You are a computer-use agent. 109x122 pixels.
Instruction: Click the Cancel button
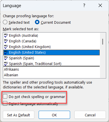point(90,115)
